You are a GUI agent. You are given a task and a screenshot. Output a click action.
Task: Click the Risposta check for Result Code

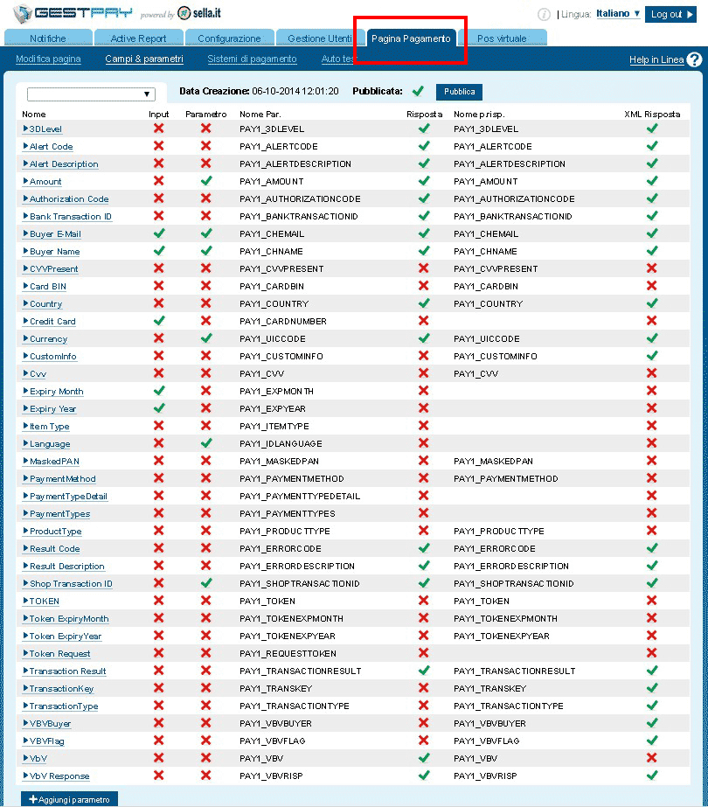(x=424, y=548)
